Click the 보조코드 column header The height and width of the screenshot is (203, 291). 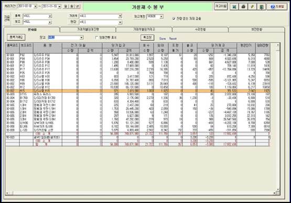[26, 48]
